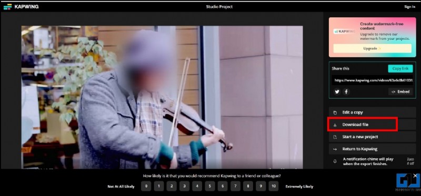Click the Kapwing logo icon
This screenshot has height=196, width=421.
coord(7,7)
